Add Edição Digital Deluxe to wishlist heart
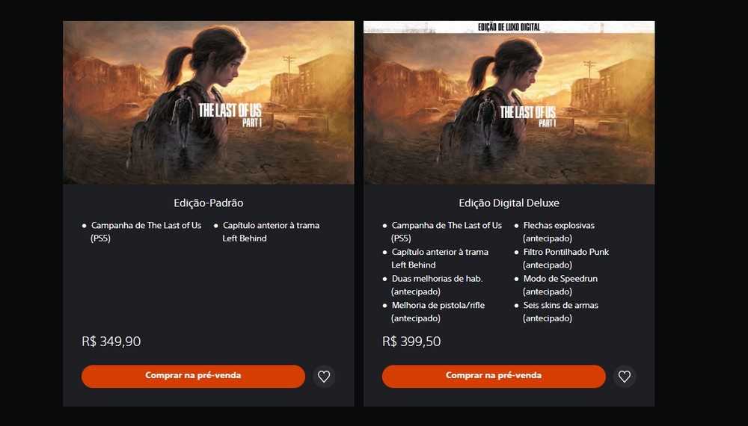The image size is (748, 426). (x=625, y=377)
